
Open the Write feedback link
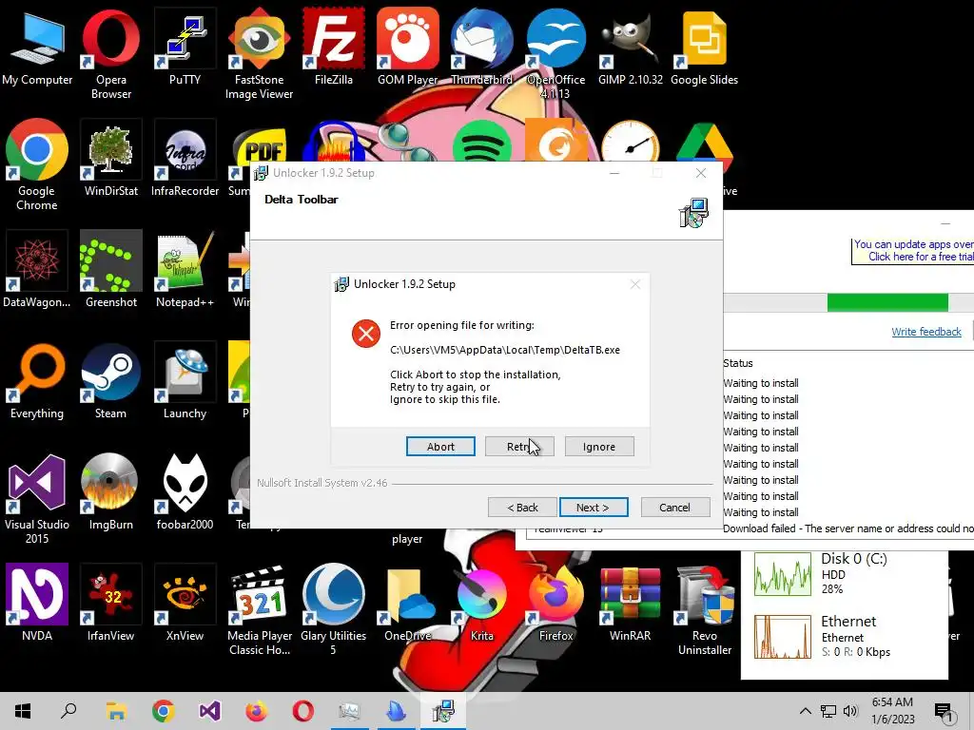pos(926,332)
